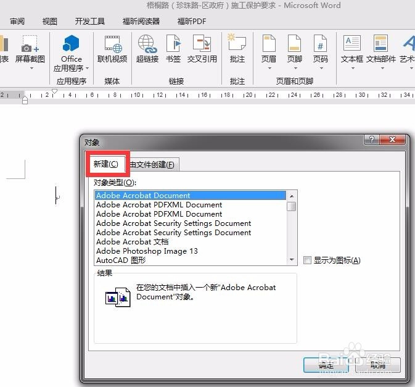This screenshot has width=415, height=387.
Task: Insert a cross-reference (交叉引用)
Action: coord(202,49)
